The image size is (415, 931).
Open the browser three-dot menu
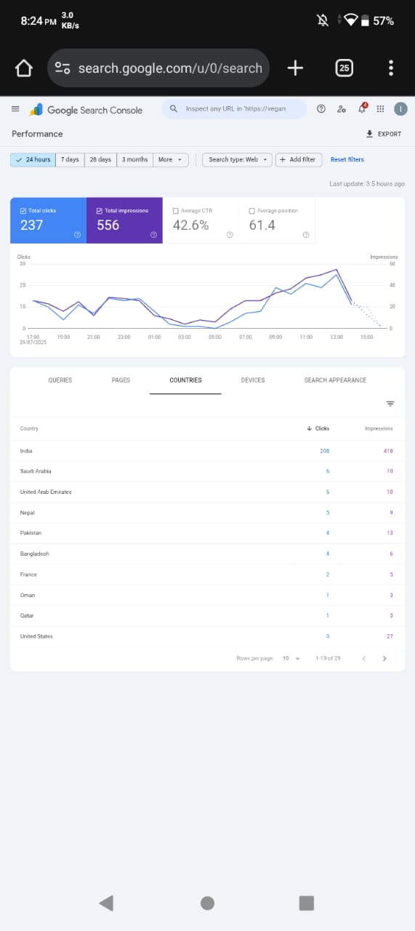click(x=391, y=68)
